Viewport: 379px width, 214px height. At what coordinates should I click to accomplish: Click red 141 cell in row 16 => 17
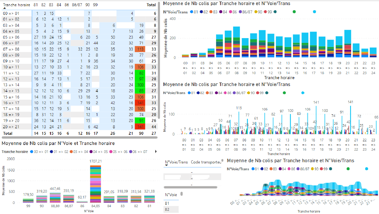click(x=140, y=103)
